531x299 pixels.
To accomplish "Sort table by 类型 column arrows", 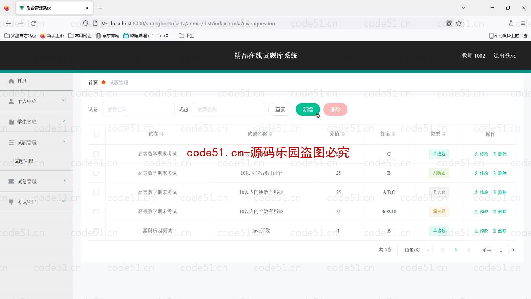I will (444, 134).
